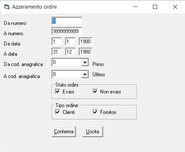Click the A data year field
The height and width of the screenshot is (152, 185).
click(86, 52)
